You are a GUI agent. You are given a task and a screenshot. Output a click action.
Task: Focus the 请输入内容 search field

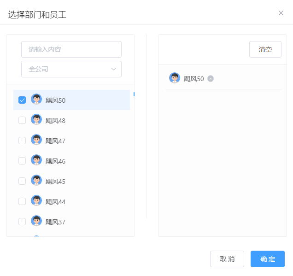point(71,49)
